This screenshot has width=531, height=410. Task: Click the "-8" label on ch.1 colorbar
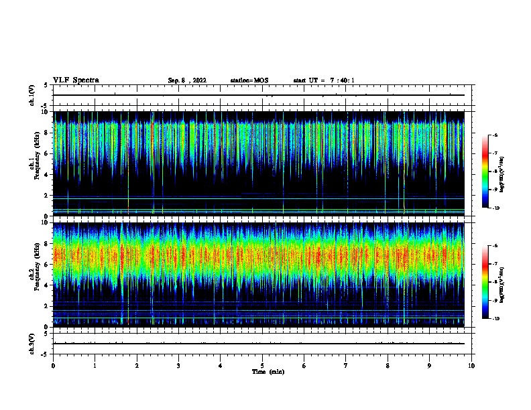495,172
